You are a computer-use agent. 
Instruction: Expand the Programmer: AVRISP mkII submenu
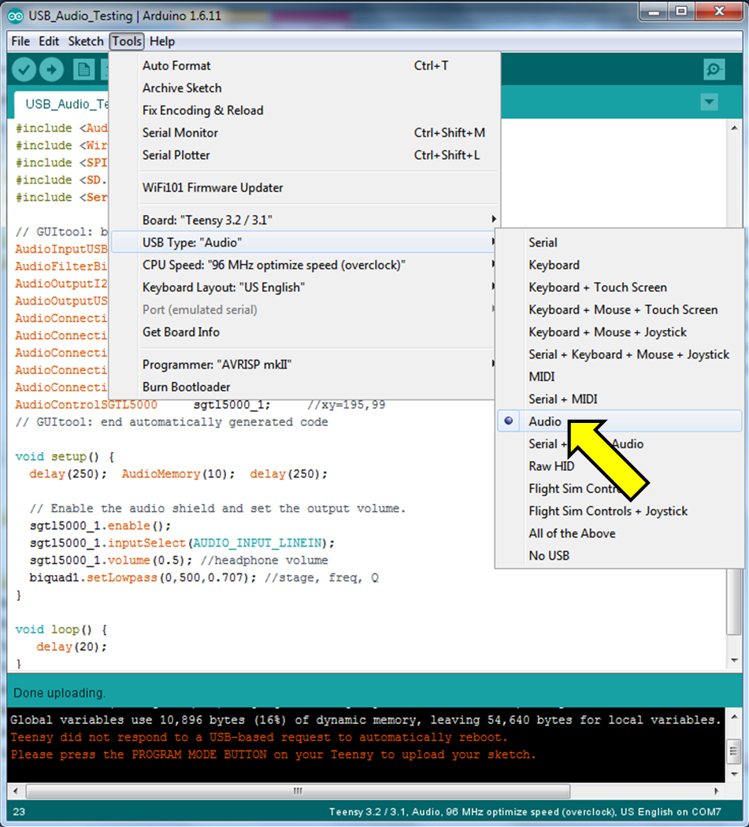304,365
